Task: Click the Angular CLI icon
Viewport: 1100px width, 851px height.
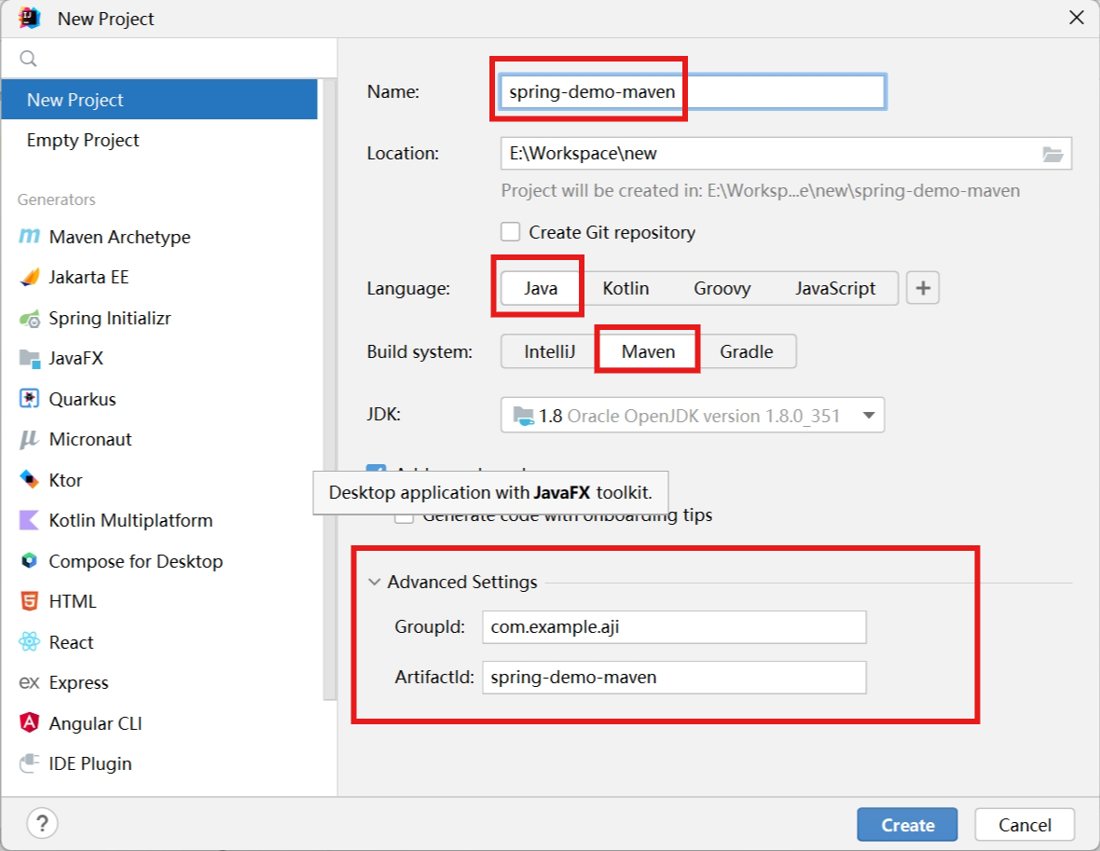Action: [29, 722]
